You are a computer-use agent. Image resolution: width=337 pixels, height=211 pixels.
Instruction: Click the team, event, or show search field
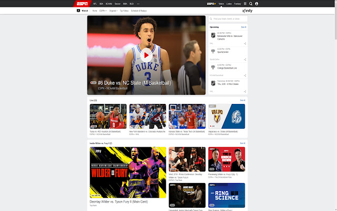pyautogui.click(x=228, y=19)
